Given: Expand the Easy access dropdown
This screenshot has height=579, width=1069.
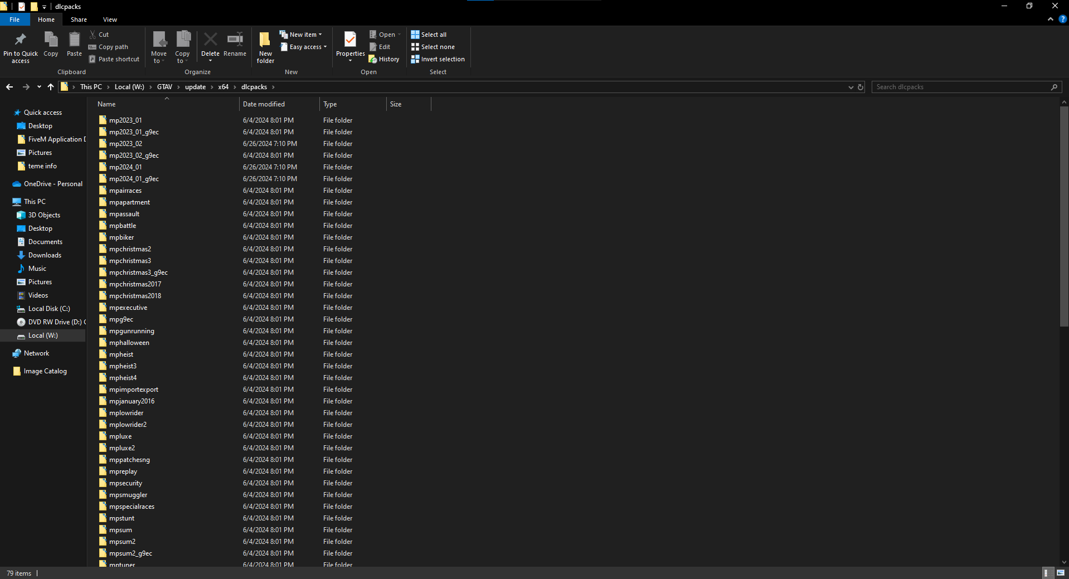Looking at the screenshot, I should tap(304, 47).
